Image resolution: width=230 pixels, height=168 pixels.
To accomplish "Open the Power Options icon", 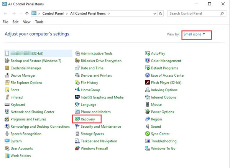I will (x=148, y=112).
